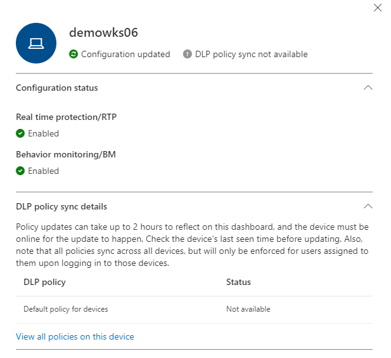Click the gray DLP policy sync warning icon
The height and width of the screenshot is (358, 391).
pos(188,55)
